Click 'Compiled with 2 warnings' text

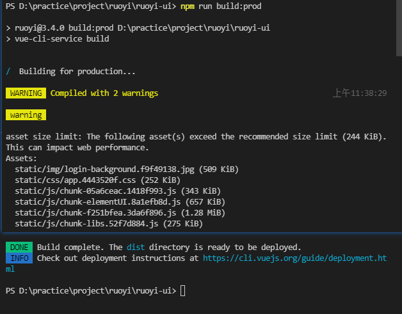click(x=104, y=93)
